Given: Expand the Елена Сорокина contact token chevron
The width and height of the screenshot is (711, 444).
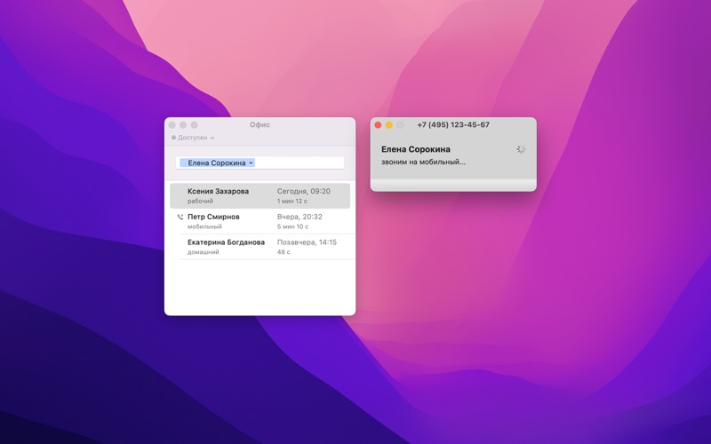Looking at the screenshot, I should click(251, 163).
